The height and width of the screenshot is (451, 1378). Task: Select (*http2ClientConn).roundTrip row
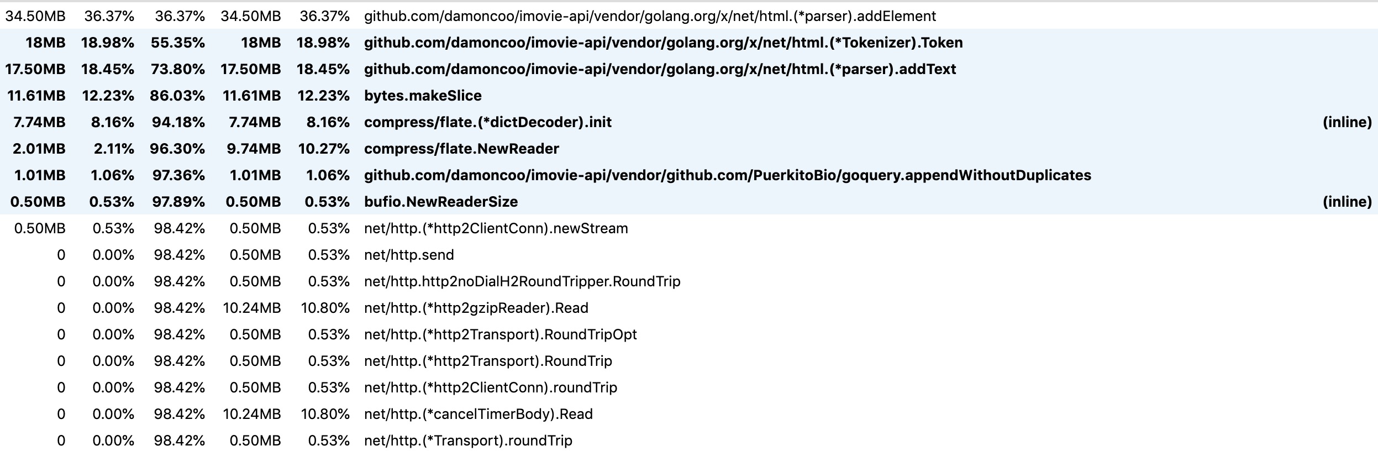click(689, 387)
